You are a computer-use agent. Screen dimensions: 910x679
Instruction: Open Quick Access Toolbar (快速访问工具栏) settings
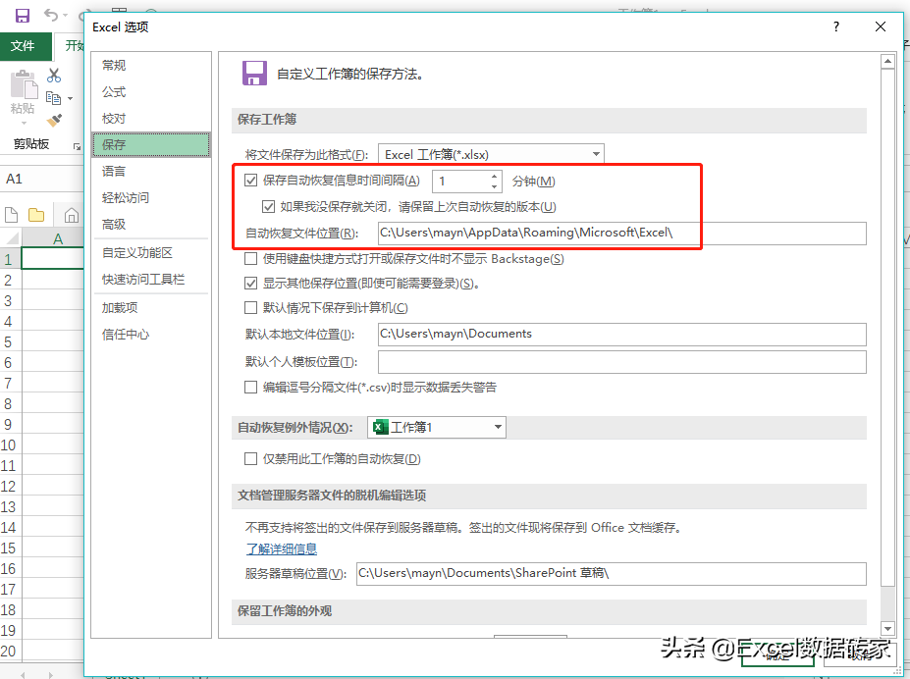[x=151, y=280]
